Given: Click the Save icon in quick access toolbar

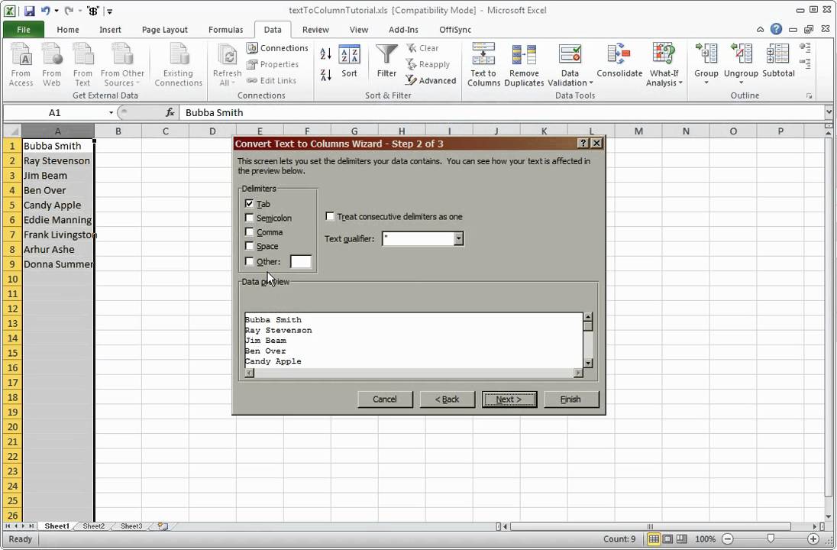Looking at the screenshot, I should (29, 11).
